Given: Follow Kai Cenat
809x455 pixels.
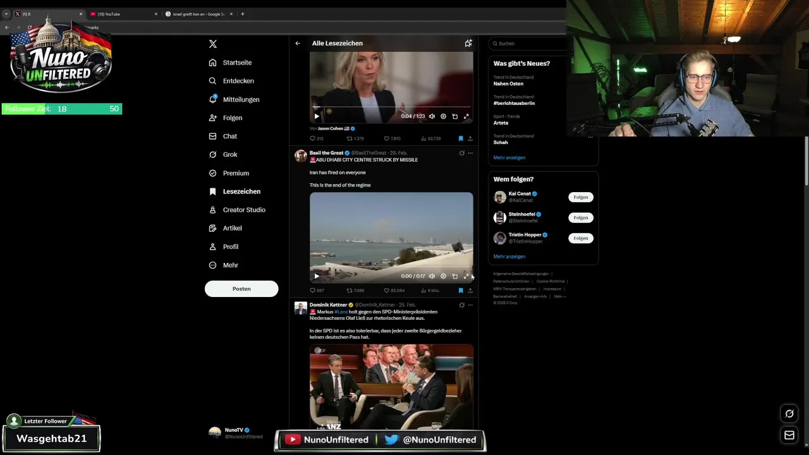Looking at the screenshot, I should [x=581, y=197].
